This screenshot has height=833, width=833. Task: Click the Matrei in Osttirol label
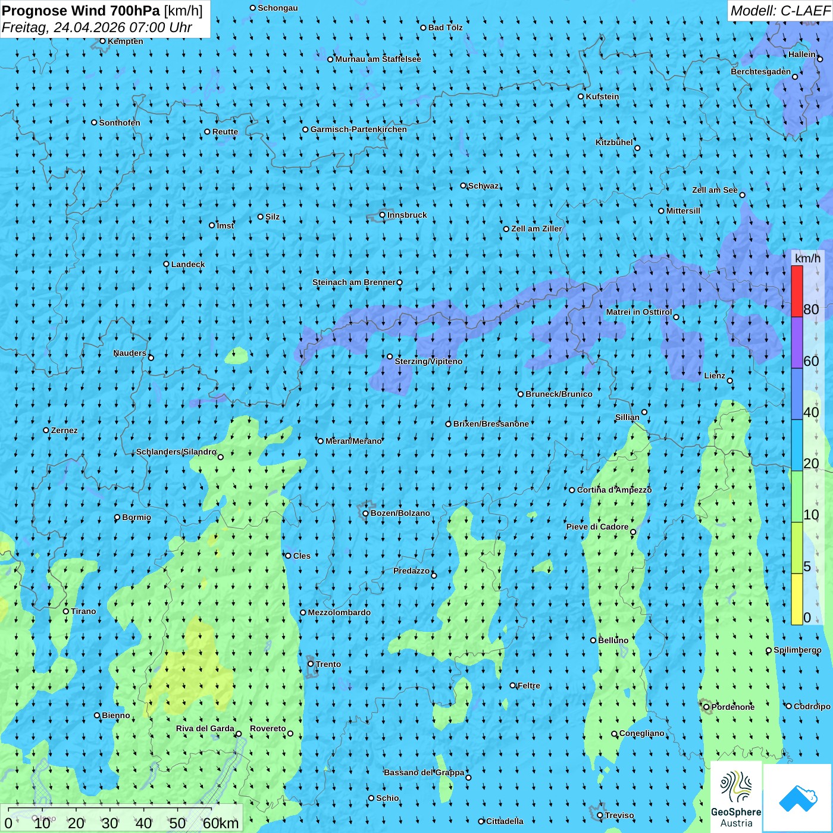click(639, 312)
